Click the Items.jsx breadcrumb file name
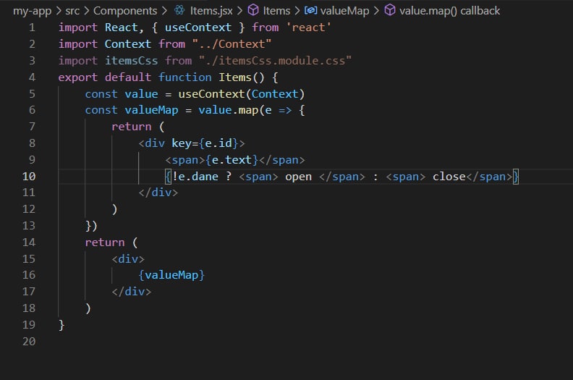Viewport: 573px width, 380px height. pyautogui.click(x=211, y=11)
